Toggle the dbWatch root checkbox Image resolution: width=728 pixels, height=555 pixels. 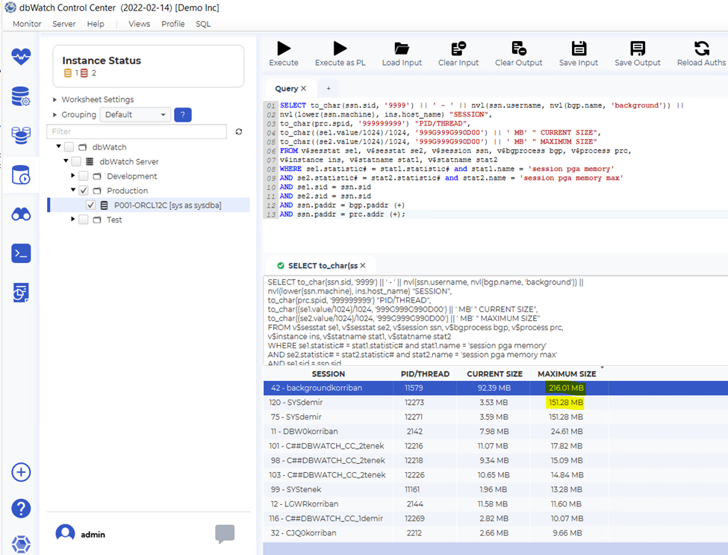point(69,147)
